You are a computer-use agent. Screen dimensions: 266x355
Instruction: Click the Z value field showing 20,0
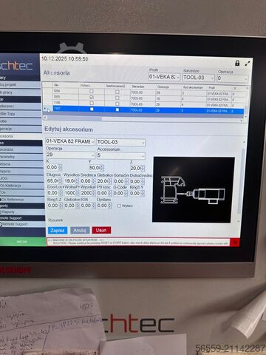tap(137, 169)
